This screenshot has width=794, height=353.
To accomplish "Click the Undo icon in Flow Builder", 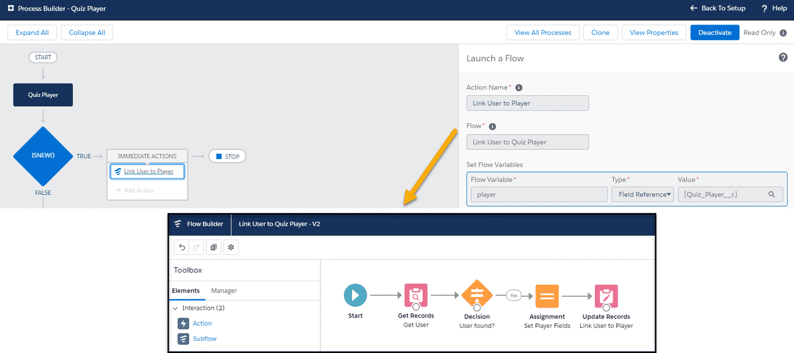I will click(182, 247).
